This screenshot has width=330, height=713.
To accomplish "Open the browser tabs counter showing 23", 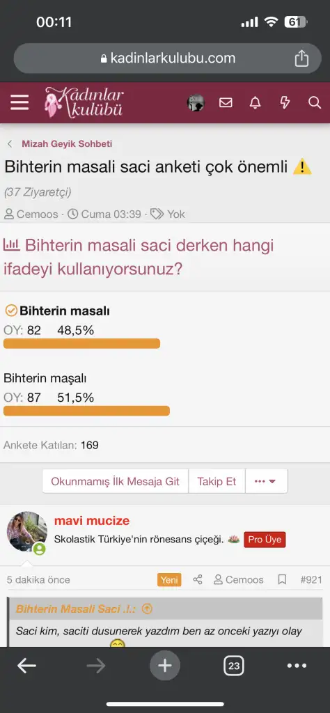I will click(x=234, y=666).
